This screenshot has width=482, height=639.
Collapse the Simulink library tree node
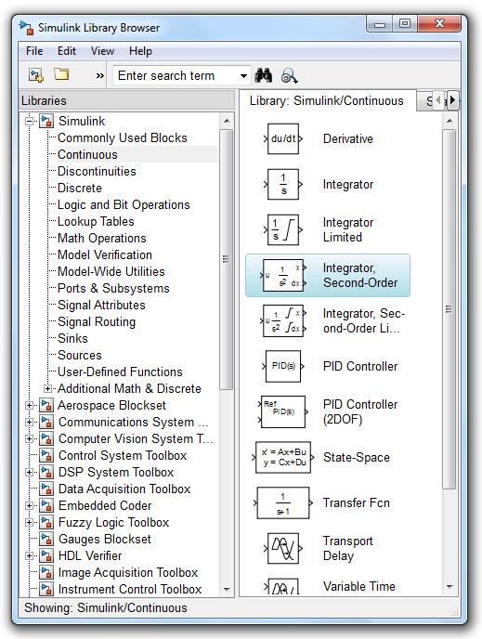pyautogui.click(x=29, y=121)
